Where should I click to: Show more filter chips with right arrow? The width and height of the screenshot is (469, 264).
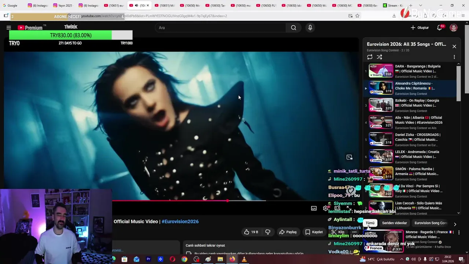tap(455, 224)
